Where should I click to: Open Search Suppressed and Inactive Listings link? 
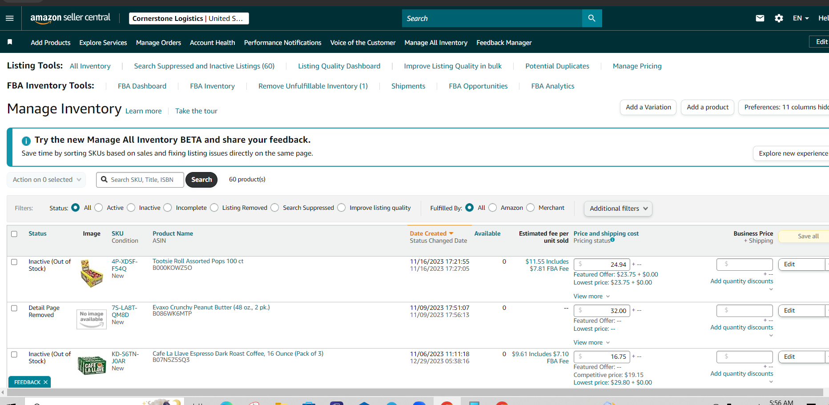(x=204, y=66)
